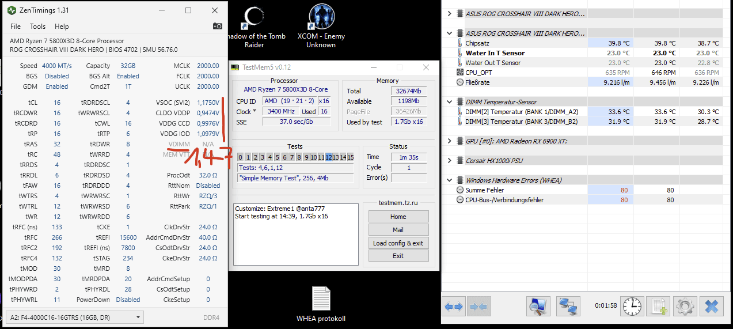Open the Tools menu in ZenTimings
The image size is (733, 329).
click(37, 27)
